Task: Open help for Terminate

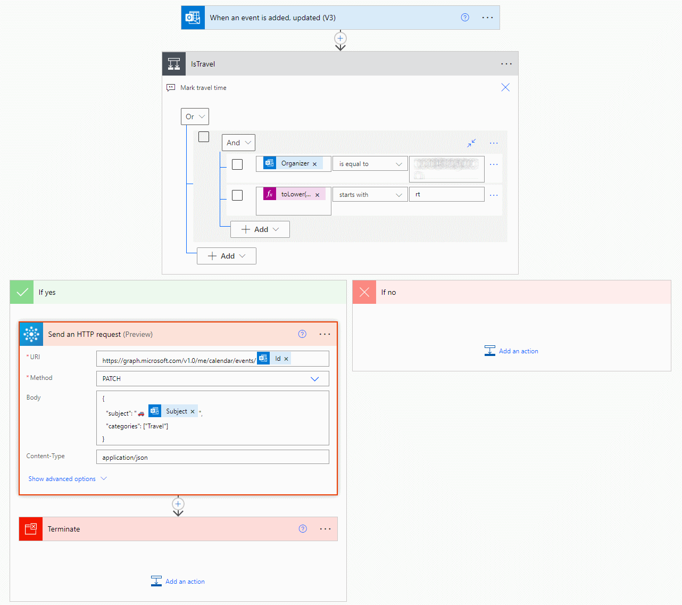Action: tap(303, 529)
